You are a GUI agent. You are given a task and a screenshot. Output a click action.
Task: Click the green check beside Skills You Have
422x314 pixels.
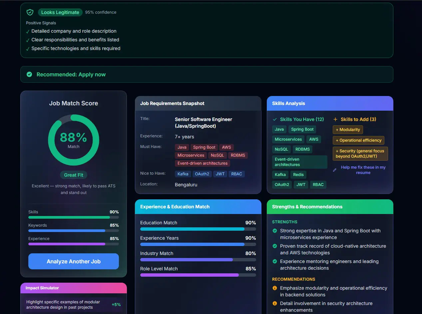click(275, 119)
